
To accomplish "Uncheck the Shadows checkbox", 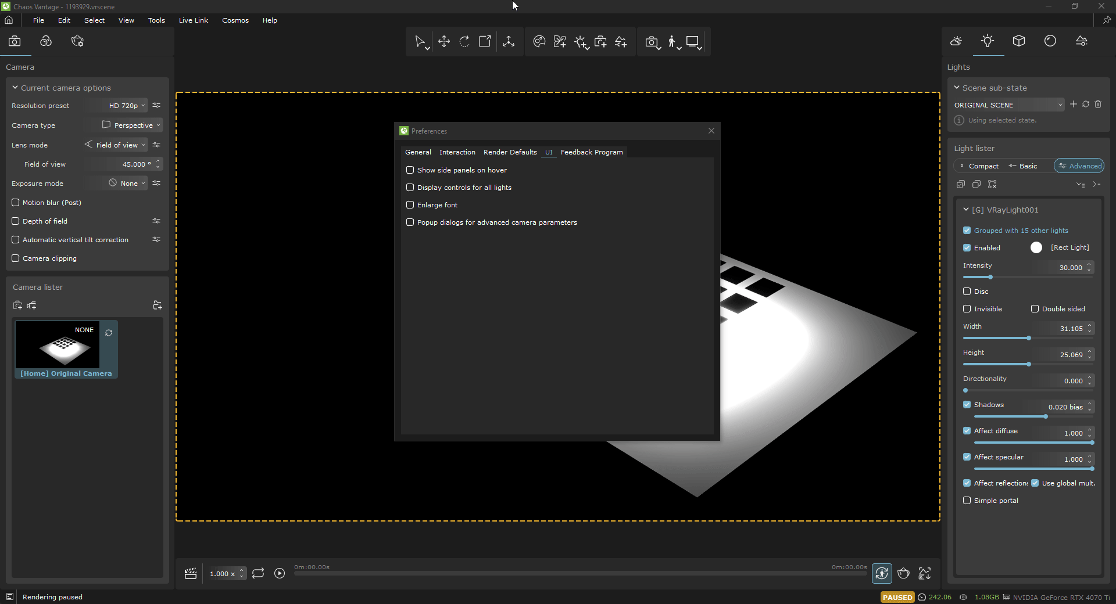I will click(967, 405).
